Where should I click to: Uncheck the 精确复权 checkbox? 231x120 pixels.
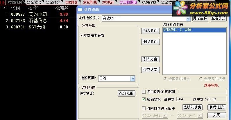[x=144, y=99]
